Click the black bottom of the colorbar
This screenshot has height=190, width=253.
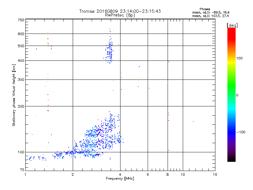click(x=231, y=159)
